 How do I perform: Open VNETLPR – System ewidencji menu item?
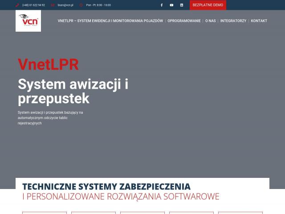click(x=110, y=21)
